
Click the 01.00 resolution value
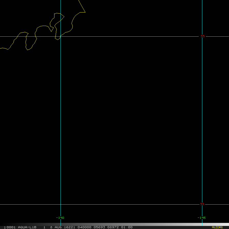point(127,227)
